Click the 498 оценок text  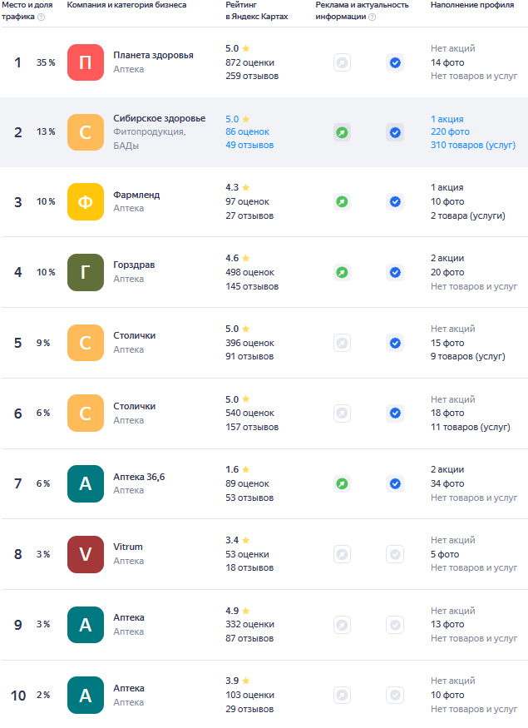[249, 273]
